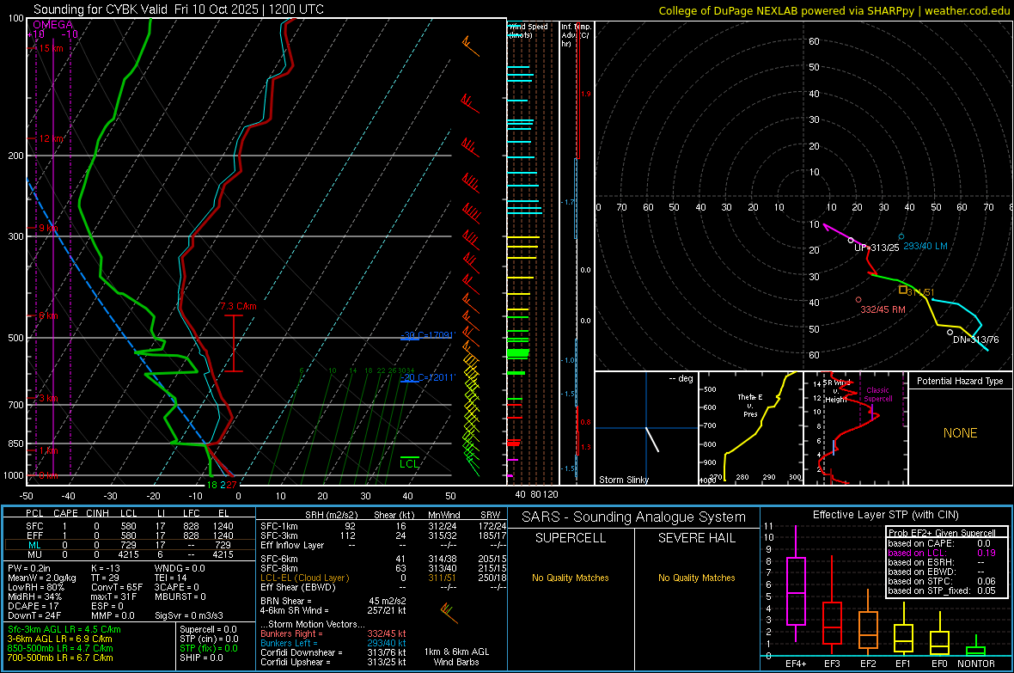
Task: Click the 'Potential Hazard Type' header
Action: click(x=960, y=381)
